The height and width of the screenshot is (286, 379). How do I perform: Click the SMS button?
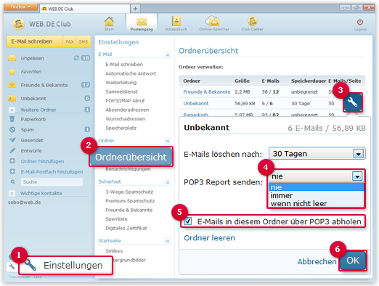click(83, 41)
